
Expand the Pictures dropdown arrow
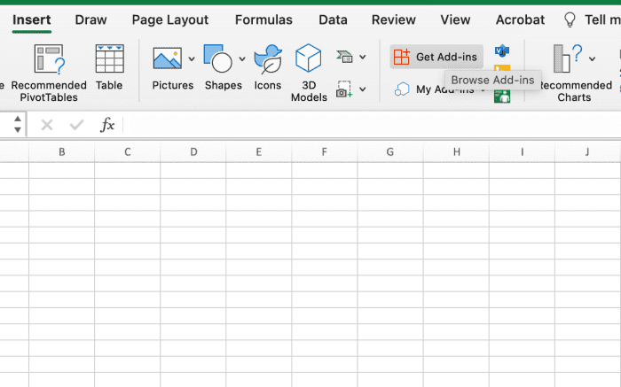[x=192, y=59]
